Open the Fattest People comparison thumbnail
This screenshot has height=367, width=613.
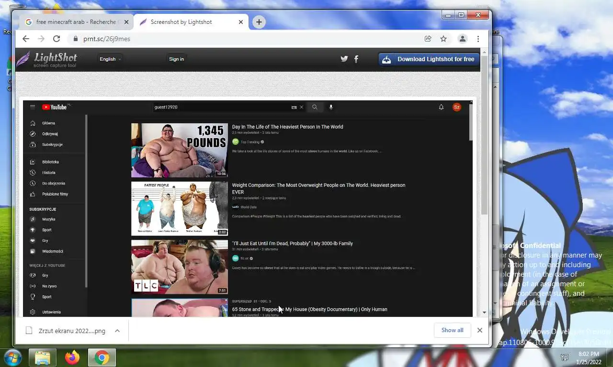pyautogui.click(x=180, y=209)
